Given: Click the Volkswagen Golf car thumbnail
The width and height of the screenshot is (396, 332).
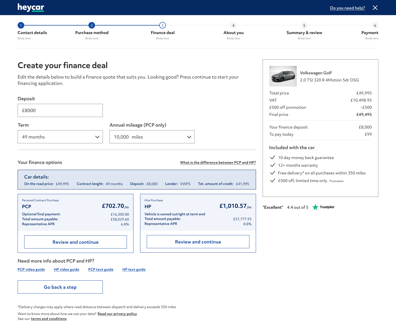Looking at the screenshot, I should (283, 76).
